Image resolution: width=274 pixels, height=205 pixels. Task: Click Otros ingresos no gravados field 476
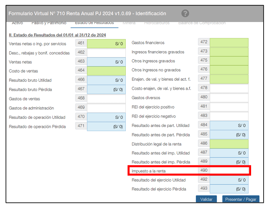point(229,70)
